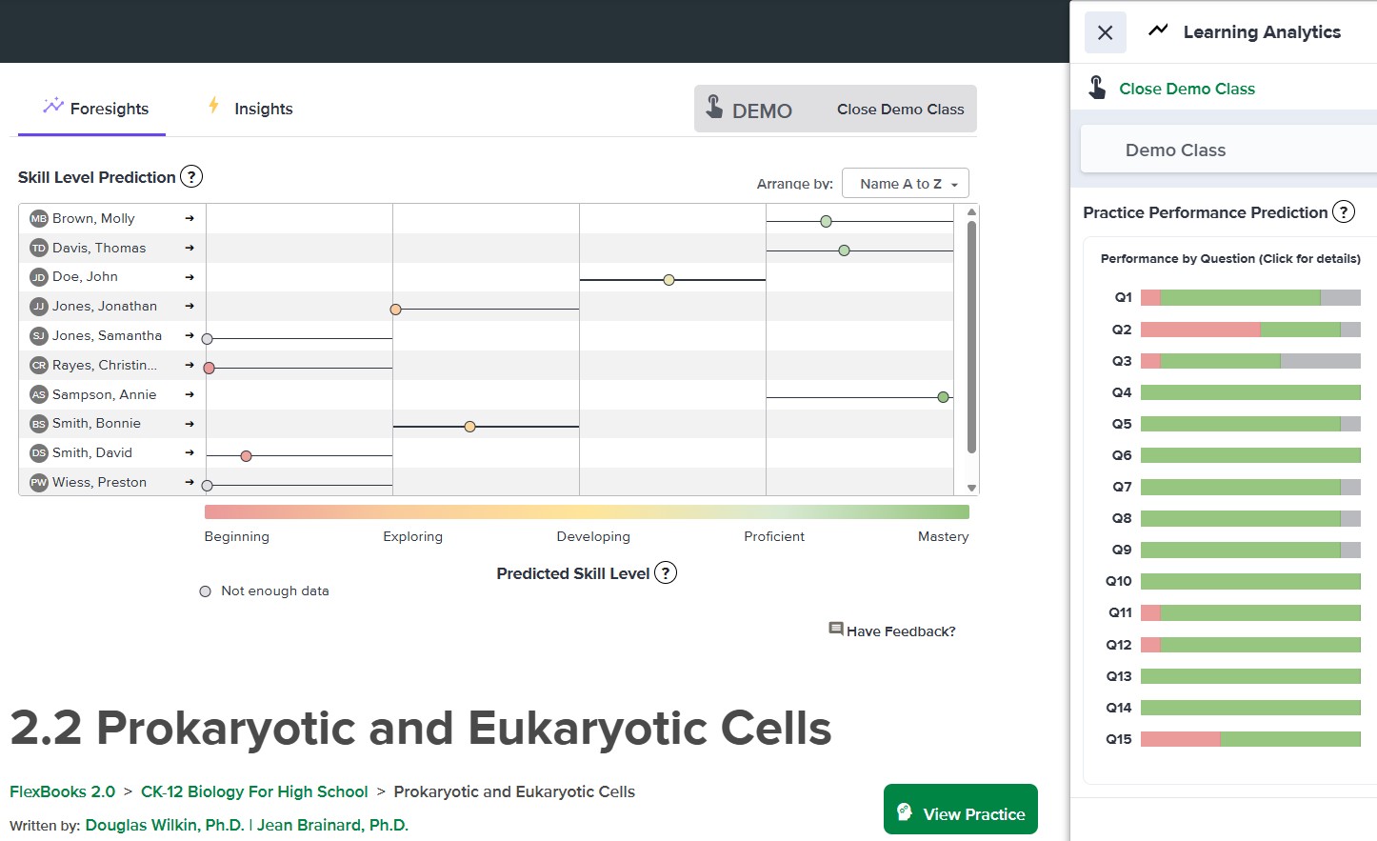Click arrow next to Smith, Bonnie
The height and width of the screenshot is (841, 1377).
point(190,424)
